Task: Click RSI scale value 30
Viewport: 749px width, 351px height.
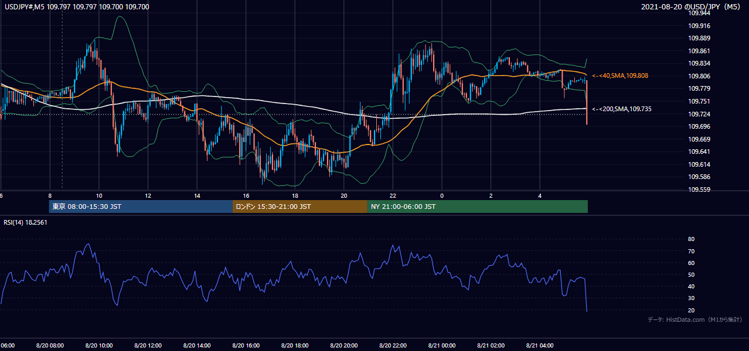Action: [x=692, y=298]
